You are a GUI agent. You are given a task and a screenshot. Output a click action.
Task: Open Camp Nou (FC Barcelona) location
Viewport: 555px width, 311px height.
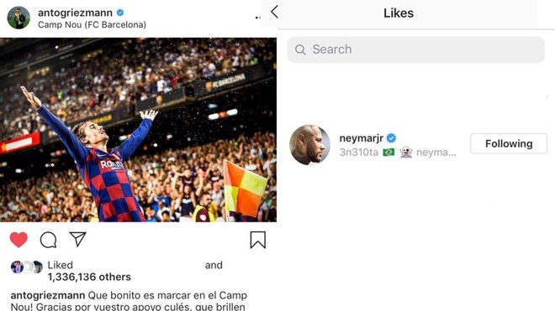[x=92, y=24]
